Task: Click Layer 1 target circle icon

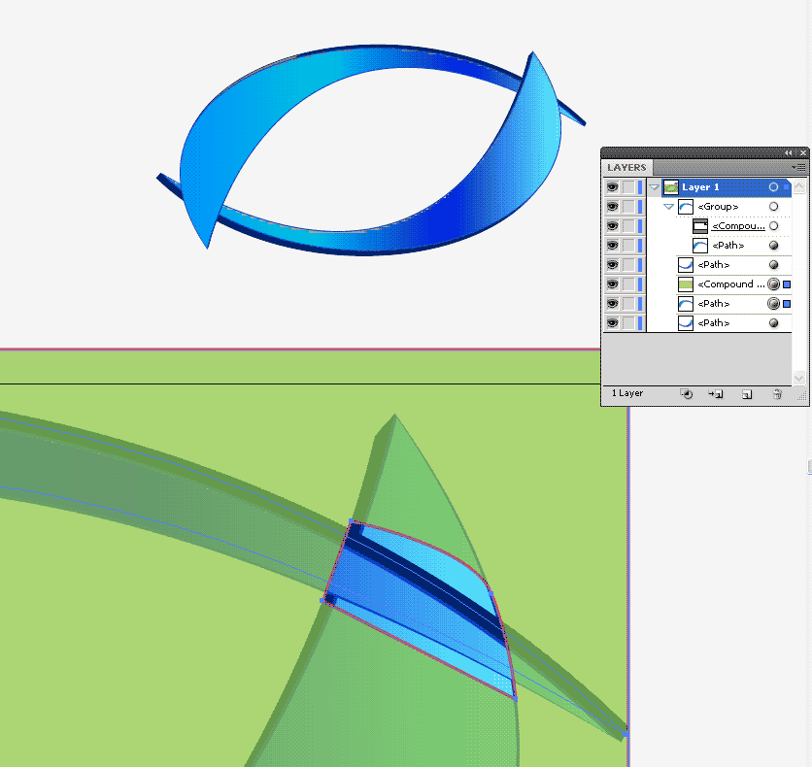Action: click(x=774, y=186)
